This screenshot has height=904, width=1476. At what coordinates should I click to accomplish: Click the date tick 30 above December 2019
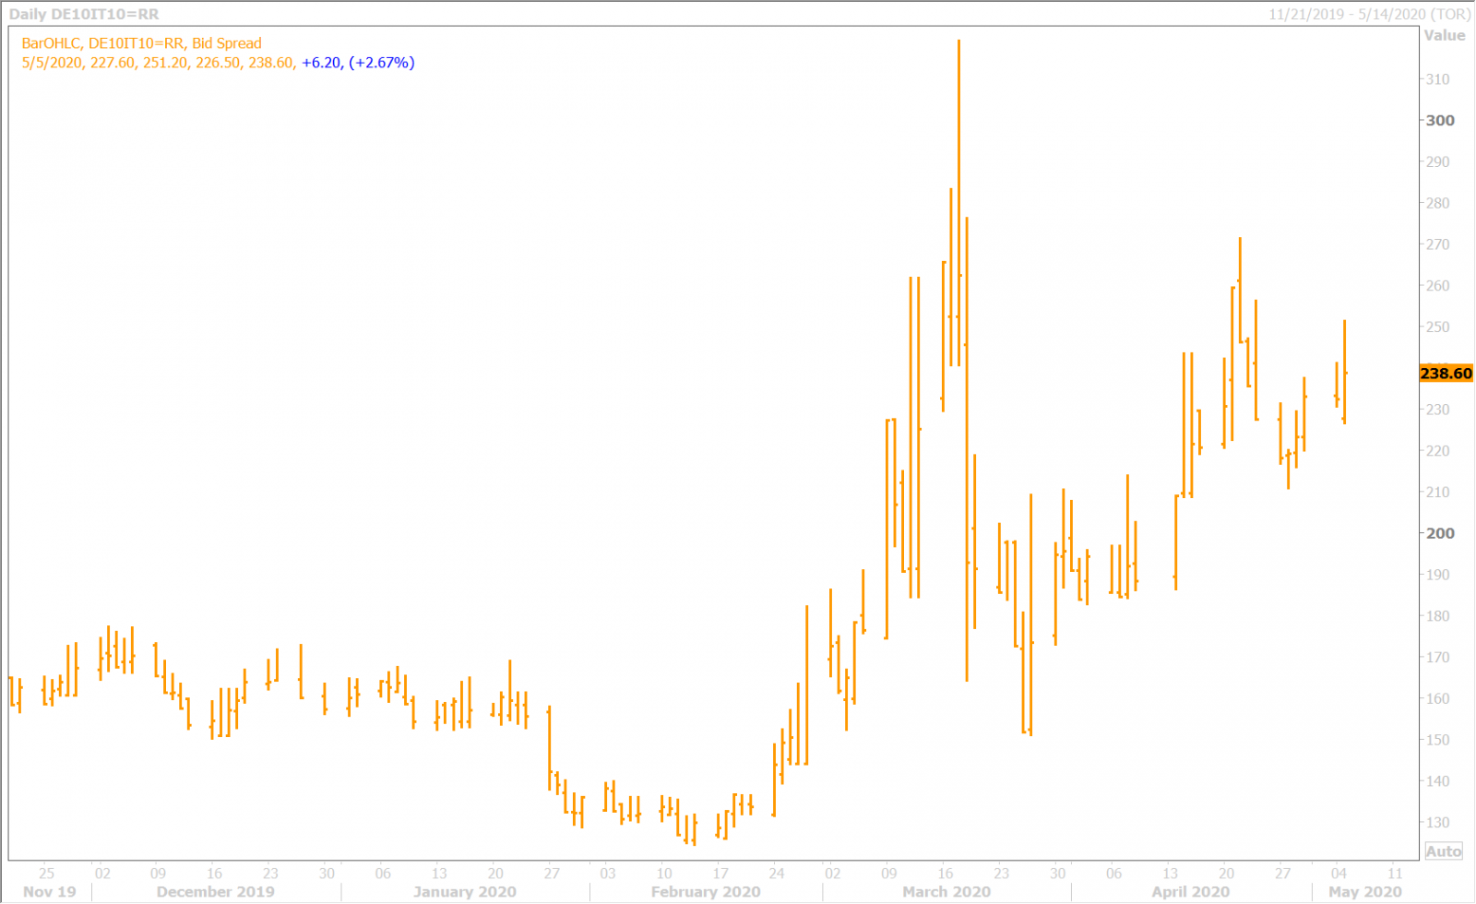[x=327, y=873]
